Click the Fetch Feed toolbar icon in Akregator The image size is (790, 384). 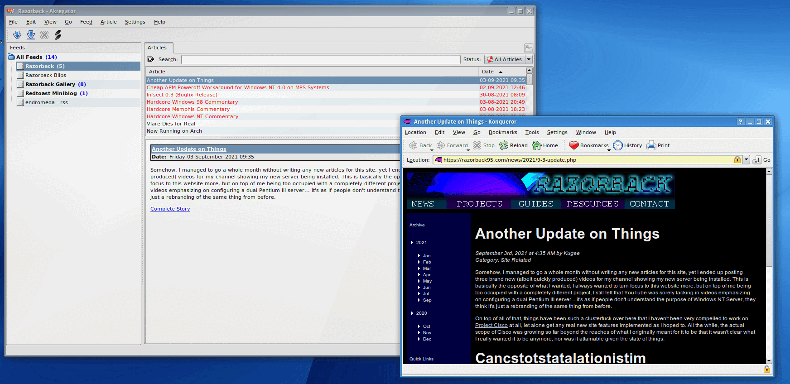(x=17, y=35)
